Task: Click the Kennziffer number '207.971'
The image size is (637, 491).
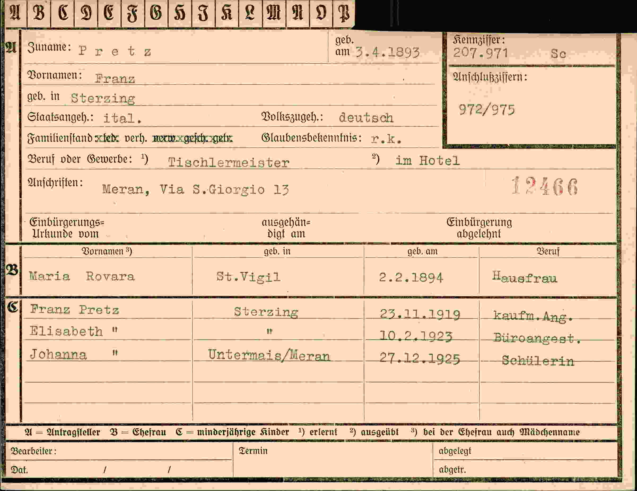Action: (481, 53)
